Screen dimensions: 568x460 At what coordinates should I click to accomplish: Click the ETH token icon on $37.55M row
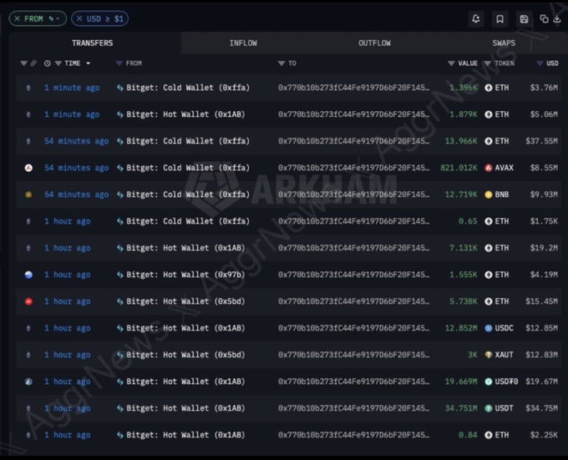[x=489, y=141]
